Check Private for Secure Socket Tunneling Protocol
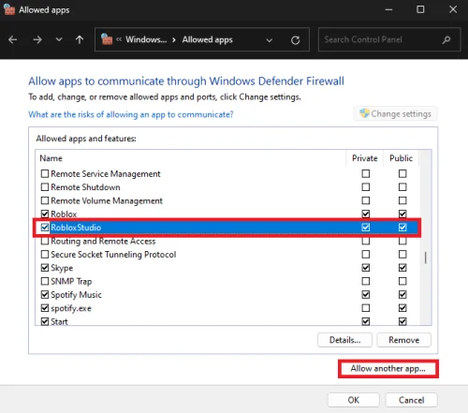 click(x=366, y=255)
